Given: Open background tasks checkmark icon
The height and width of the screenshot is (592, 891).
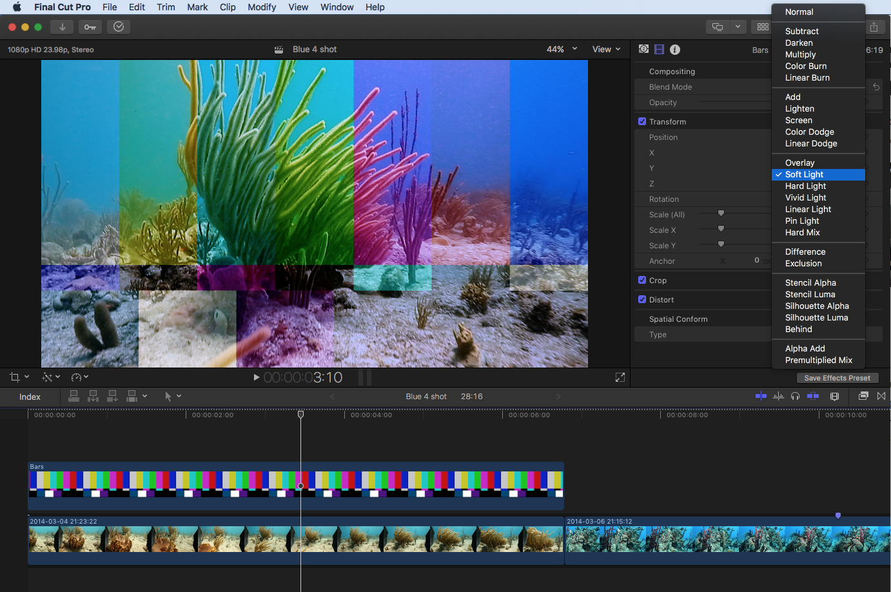Looking at the screenshot, I should click(x=119, y=27).
